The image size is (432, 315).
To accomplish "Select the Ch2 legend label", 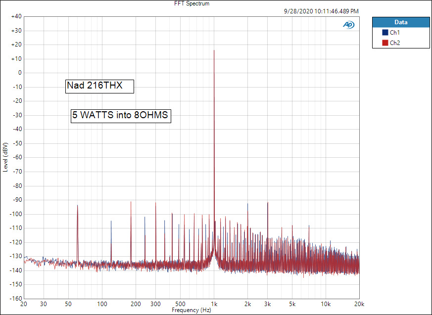I will coord(395,43).
